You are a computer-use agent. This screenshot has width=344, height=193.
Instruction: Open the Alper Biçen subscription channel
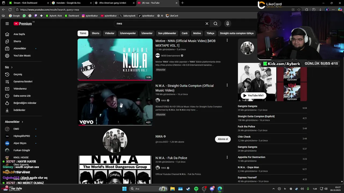pyautogui.click(x=19, y=143)
